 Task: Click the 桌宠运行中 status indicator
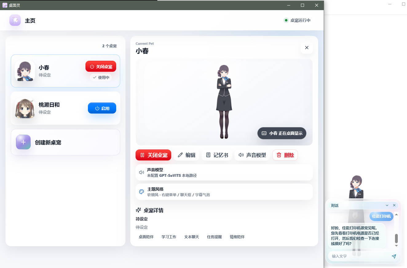coord(297,20)
